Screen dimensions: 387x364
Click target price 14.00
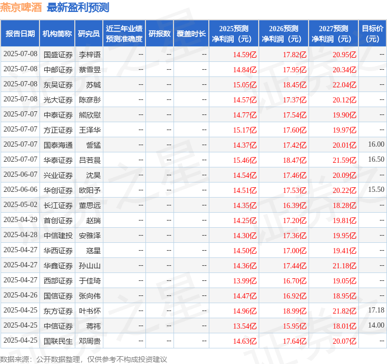point(376,325)
